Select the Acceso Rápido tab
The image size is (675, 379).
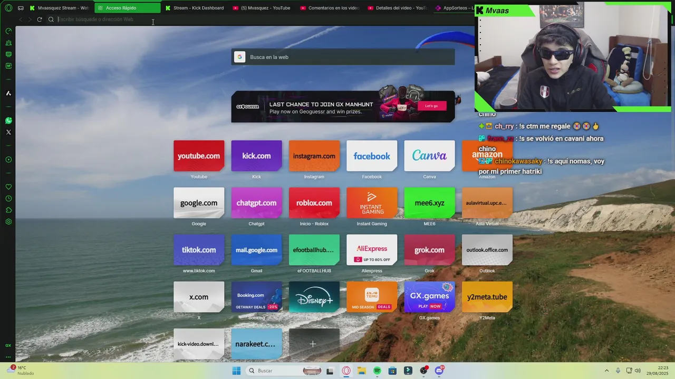coord(128,8)
